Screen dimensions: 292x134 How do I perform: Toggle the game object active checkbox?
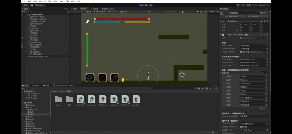227,13
